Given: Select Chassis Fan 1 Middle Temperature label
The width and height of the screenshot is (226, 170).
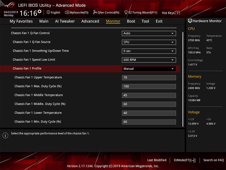Looking at the screenshot, I should click(x=39, y=95).
